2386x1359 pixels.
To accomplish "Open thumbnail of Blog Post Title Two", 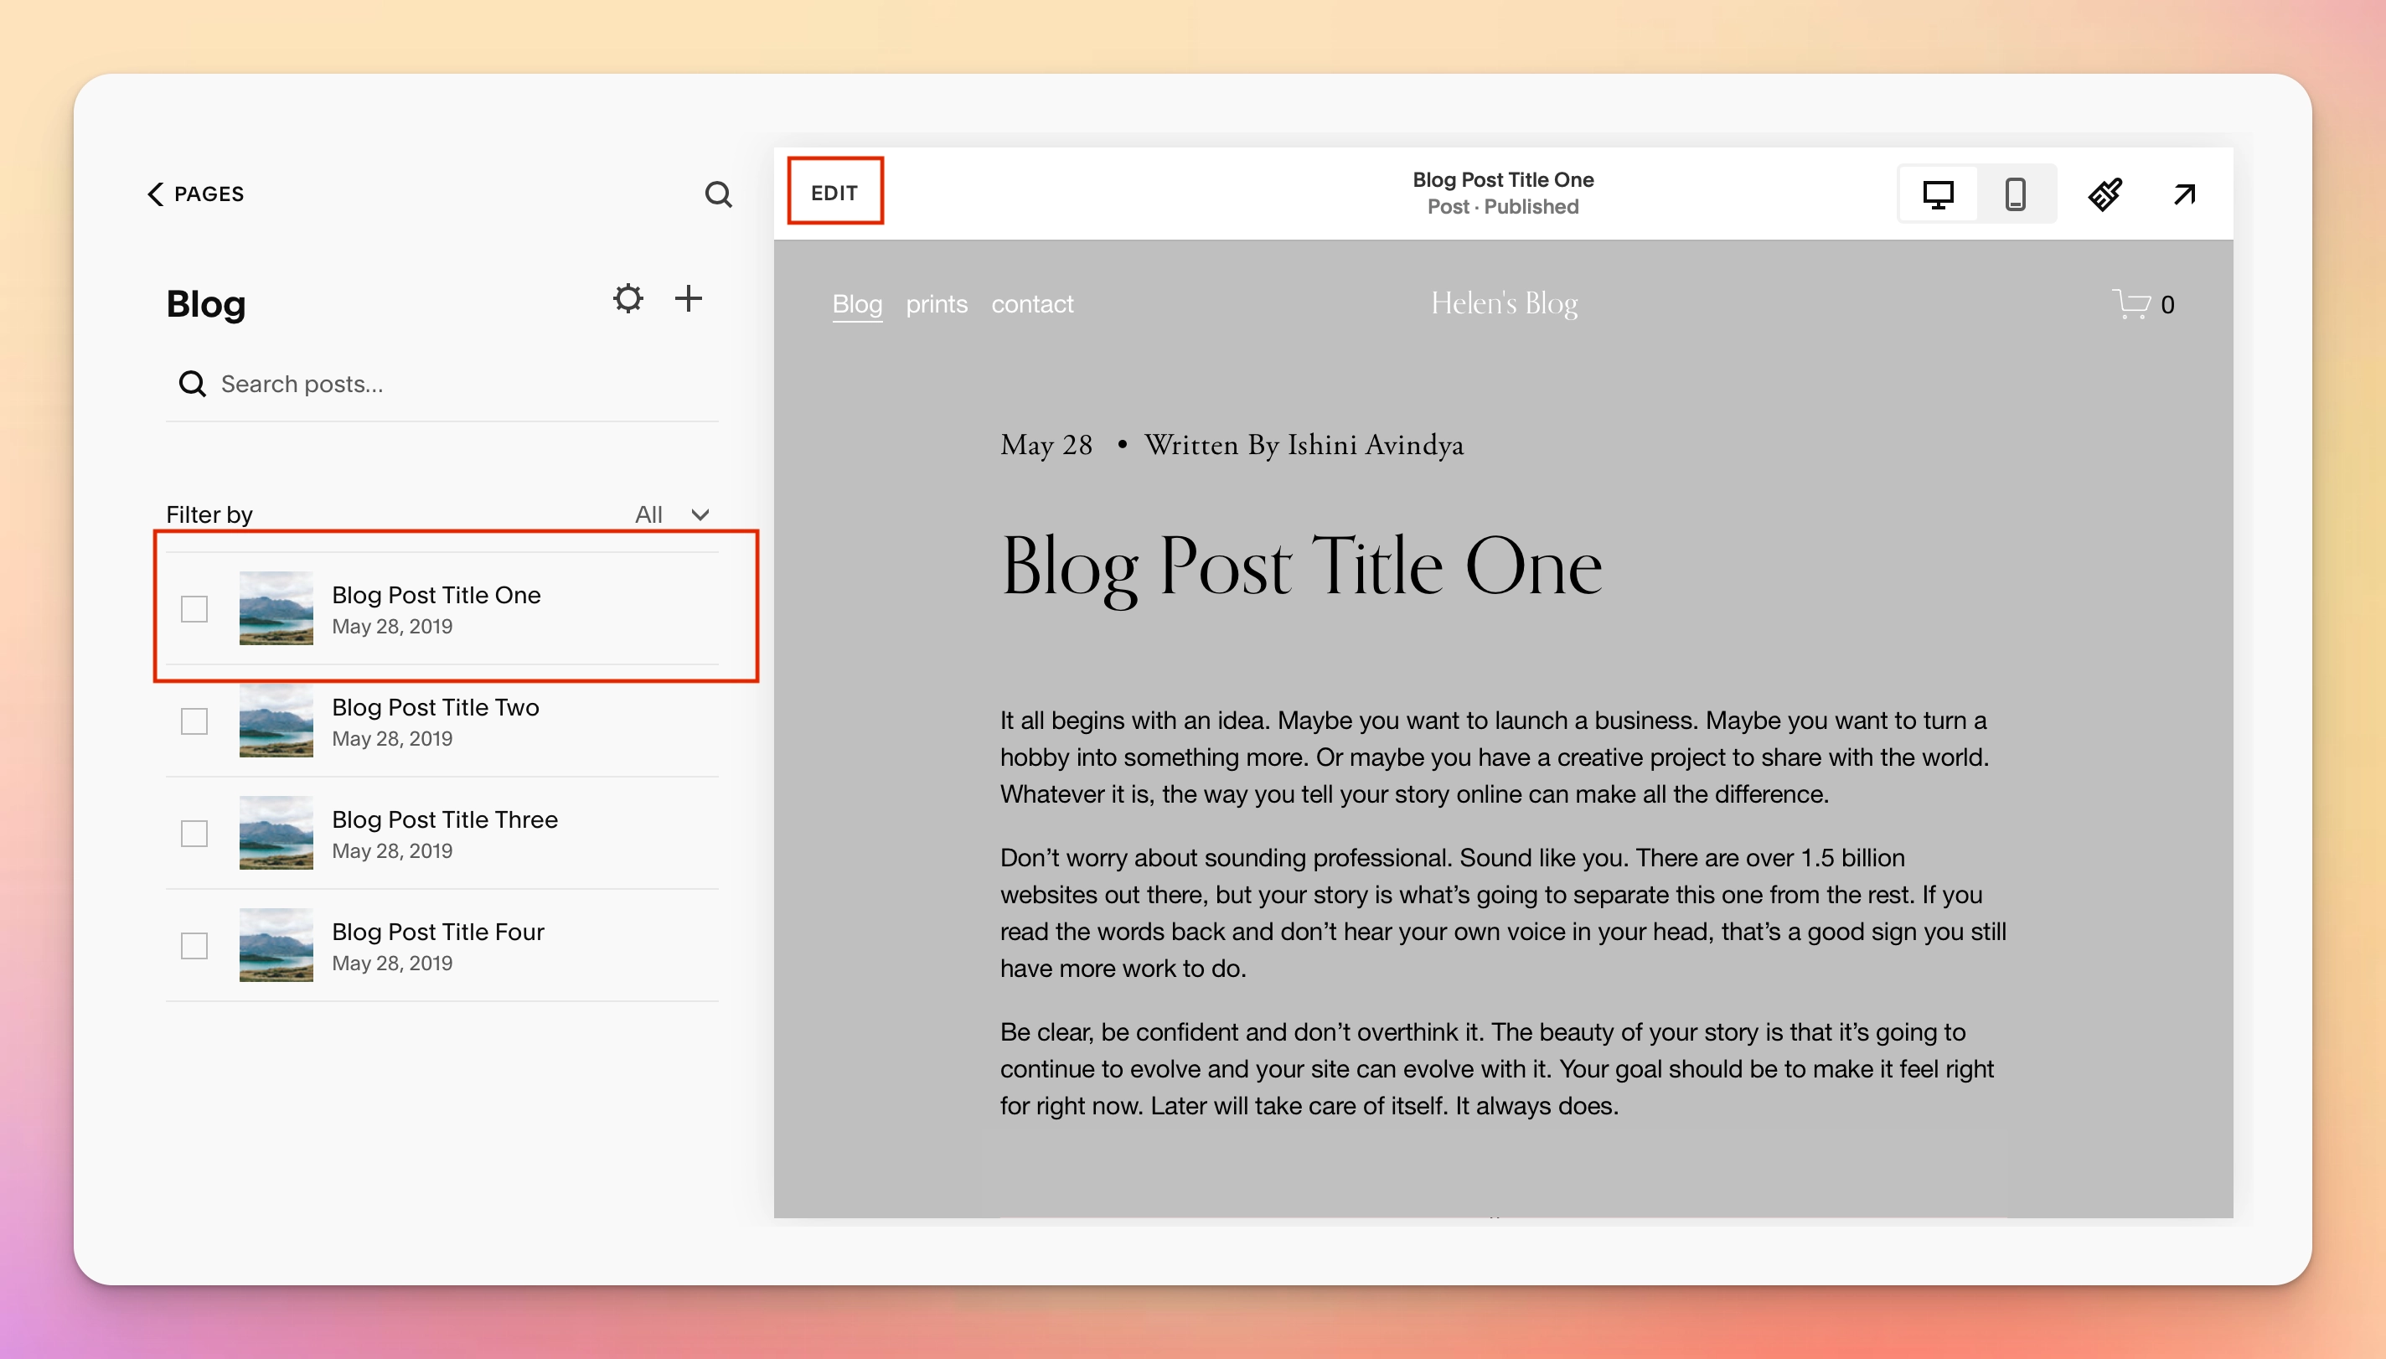I will (276, 721).
